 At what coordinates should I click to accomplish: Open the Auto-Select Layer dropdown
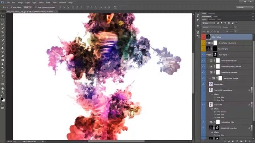tap(27, 8)
